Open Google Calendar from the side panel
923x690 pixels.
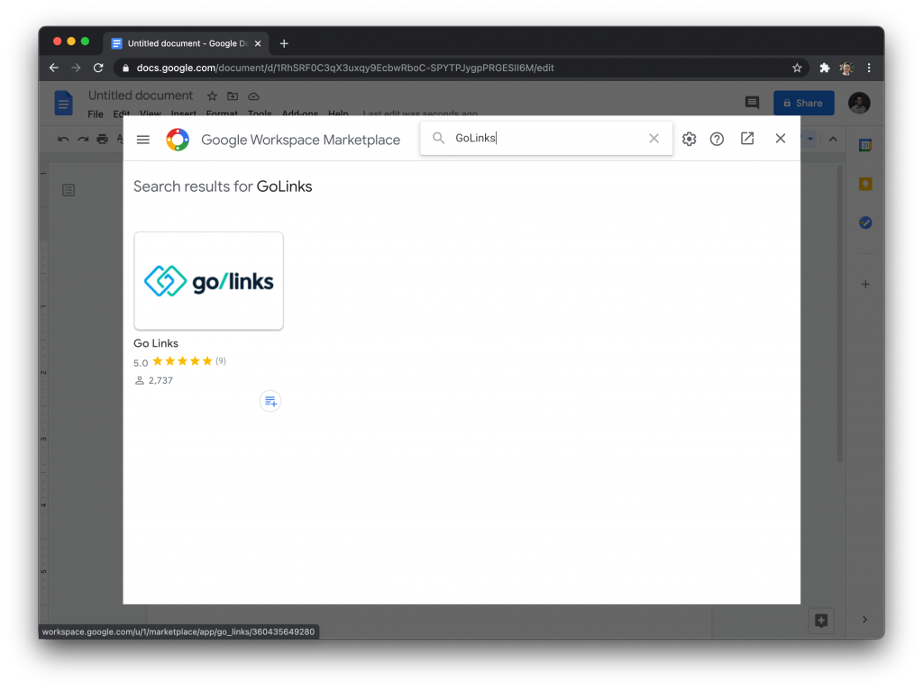point(864,144)
